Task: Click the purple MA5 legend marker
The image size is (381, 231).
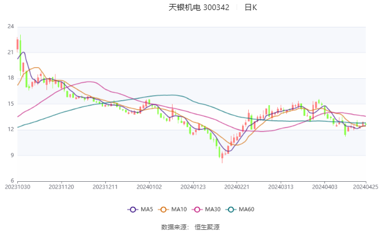Action: [133, 209]
